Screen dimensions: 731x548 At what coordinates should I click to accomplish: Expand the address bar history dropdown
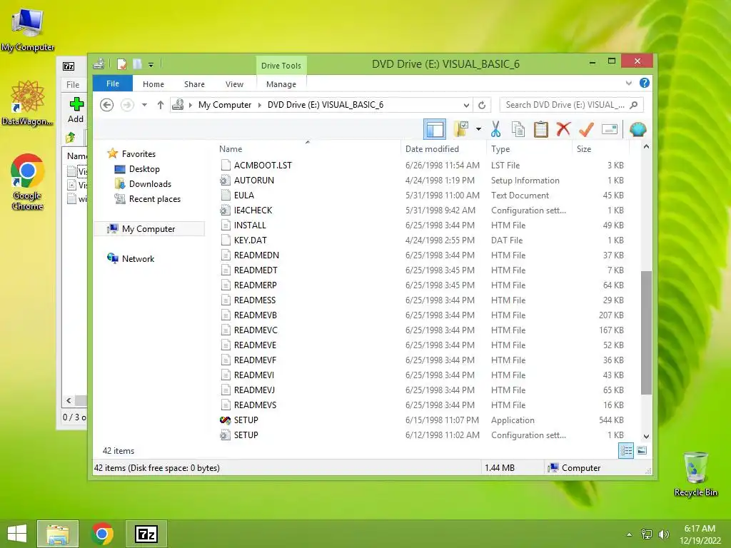click(x=466, y=106)
